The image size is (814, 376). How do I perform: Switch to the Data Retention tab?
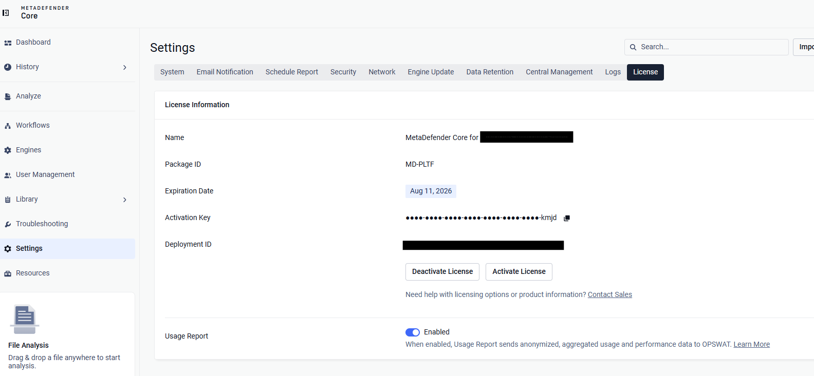(x=490, y=72)
